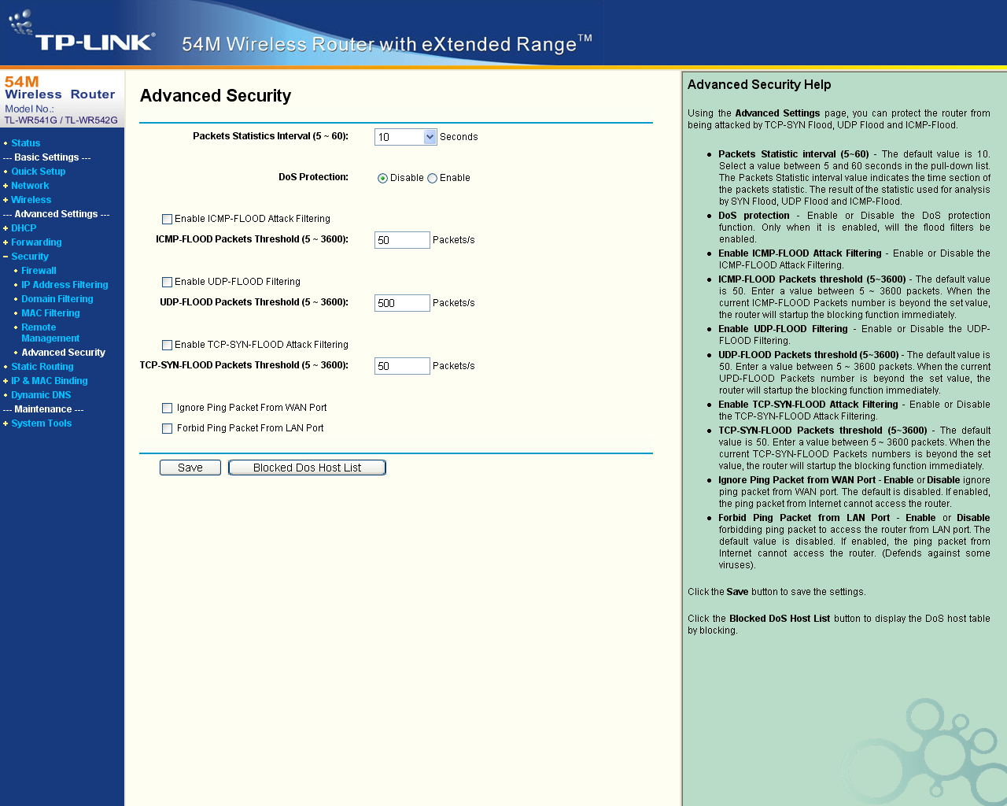
Task: Check Forbid Ping Packet From LAN Port
Action: click(167, 429)
